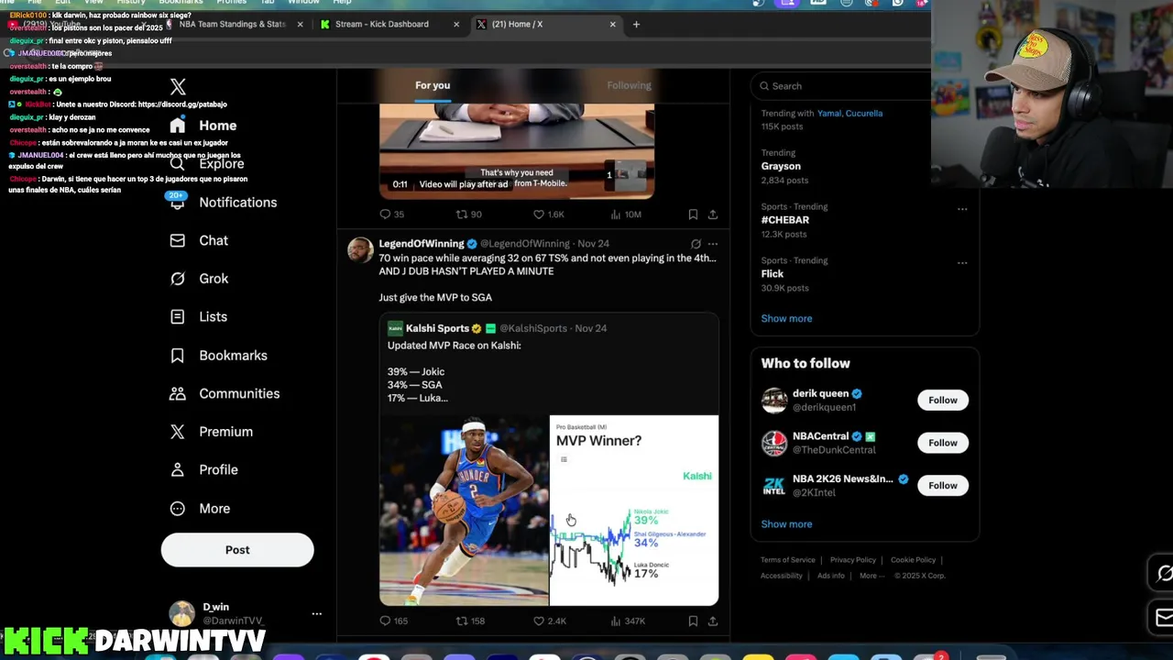Share the LegendOfWinning post

coord(712,621)
